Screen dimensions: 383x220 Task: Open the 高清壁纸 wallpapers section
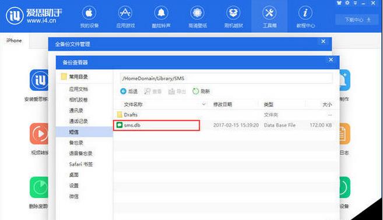point(198,16)
